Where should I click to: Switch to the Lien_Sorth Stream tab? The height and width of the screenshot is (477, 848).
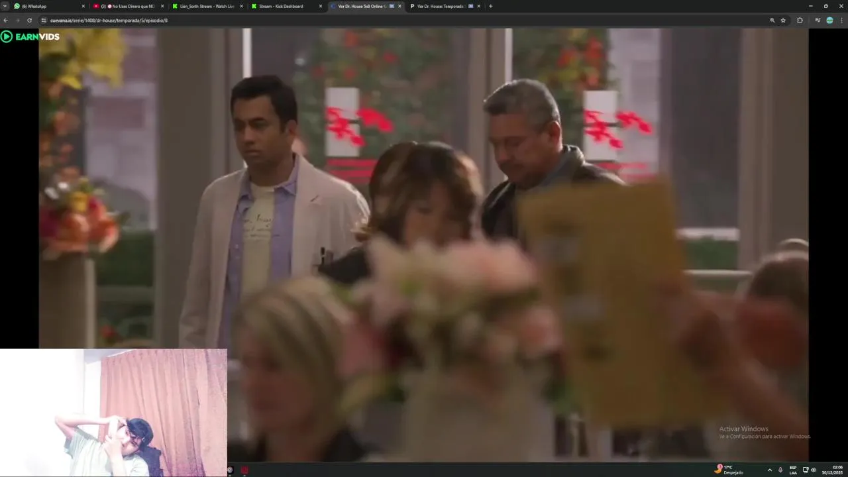coord(207,6)
